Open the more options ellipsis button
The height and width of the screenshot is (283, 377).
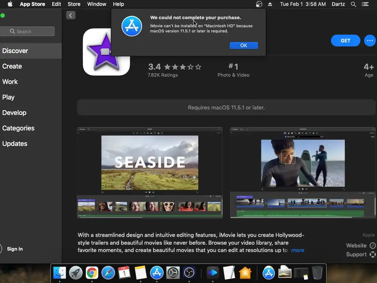(370, 41)
